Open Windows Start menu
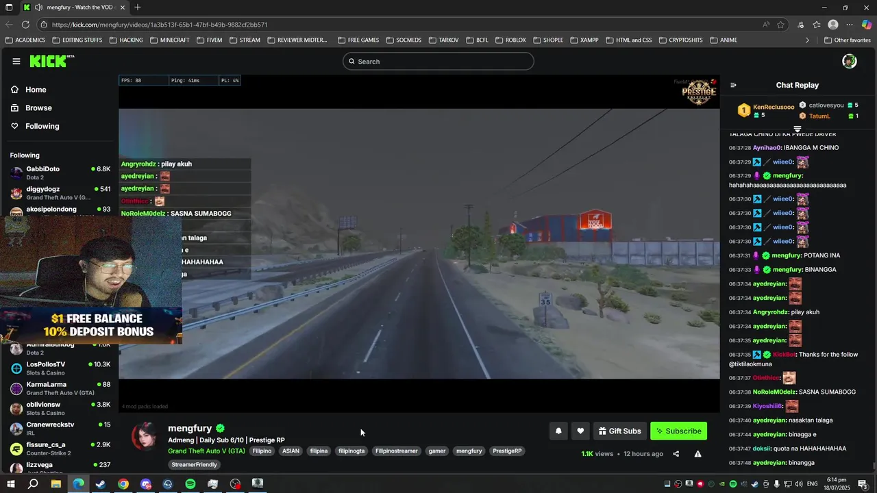 [10, 484]
